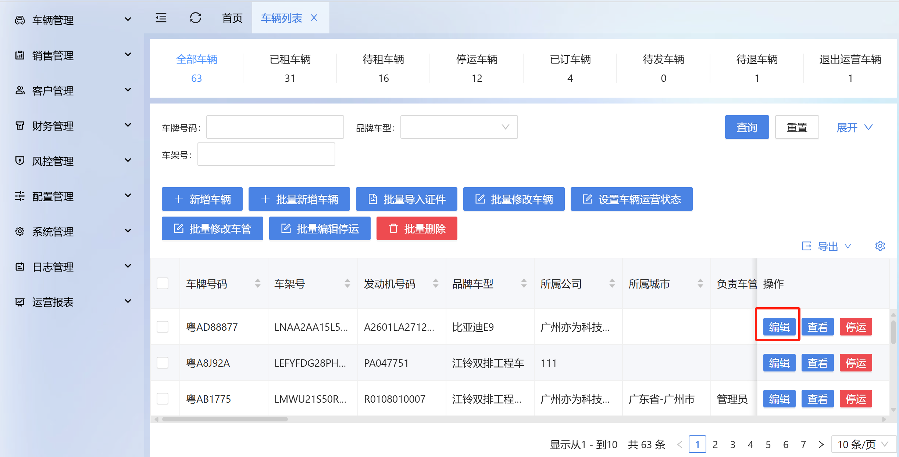This screenshot has height=457, width=899.
Task: Open the 品牌车型 dropdown
Action: pyautogui.click(x=459, y=127)
